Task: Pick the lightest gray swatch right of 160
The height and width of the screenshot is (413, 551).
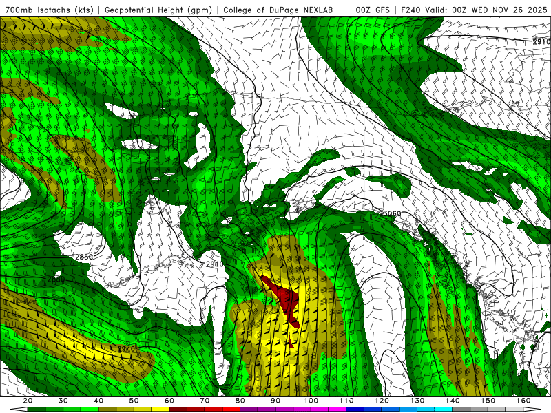Action: click(530, 410)
